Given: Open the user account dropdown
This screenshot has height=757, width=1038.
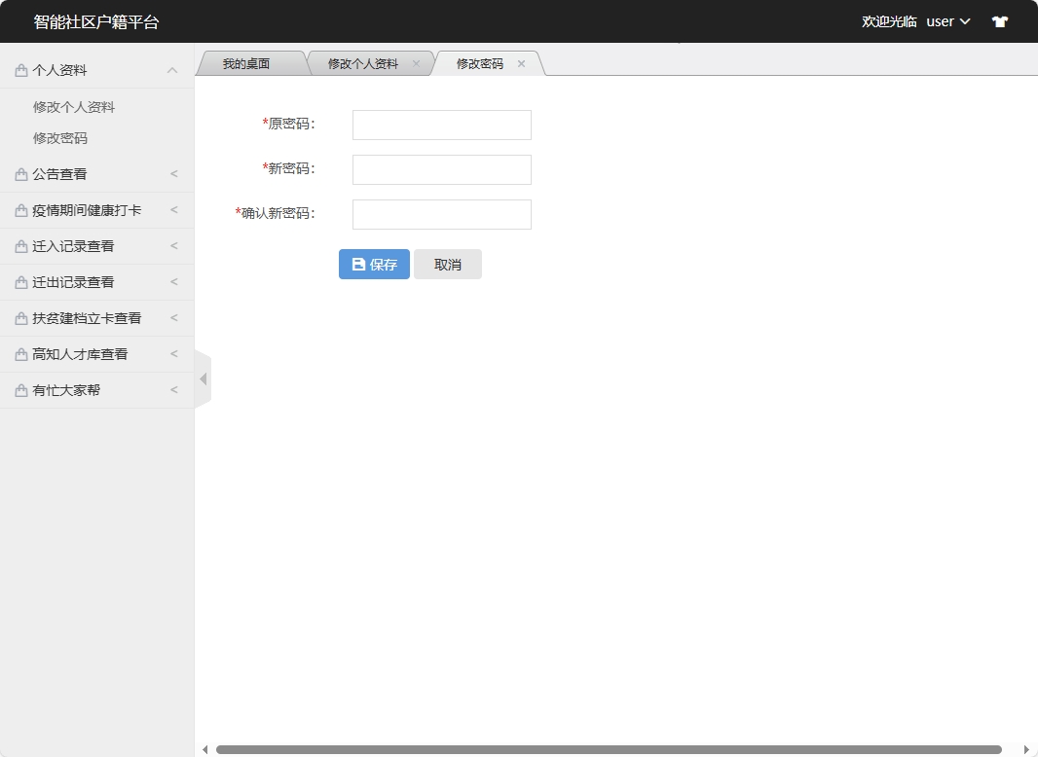Looking at the screenshot, I should pos(948,21).
